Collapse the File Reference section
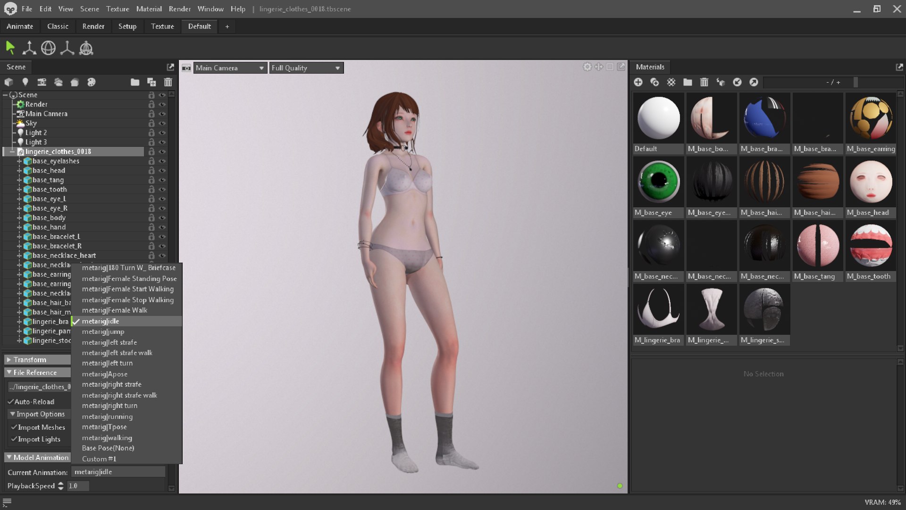 click(x=38, y=372)
